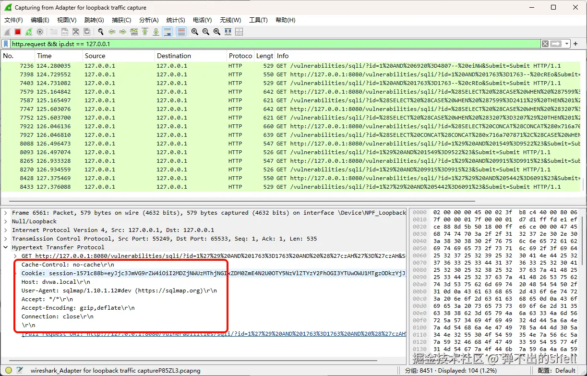Open the 帮助(H) menu
587x376 pixels.
[286, 20]
